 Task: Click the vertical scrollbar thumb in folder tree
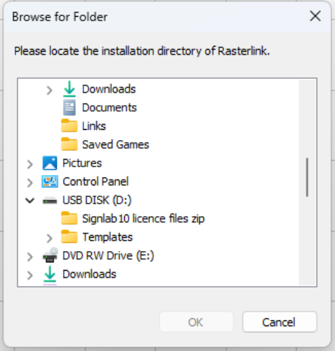307,177
